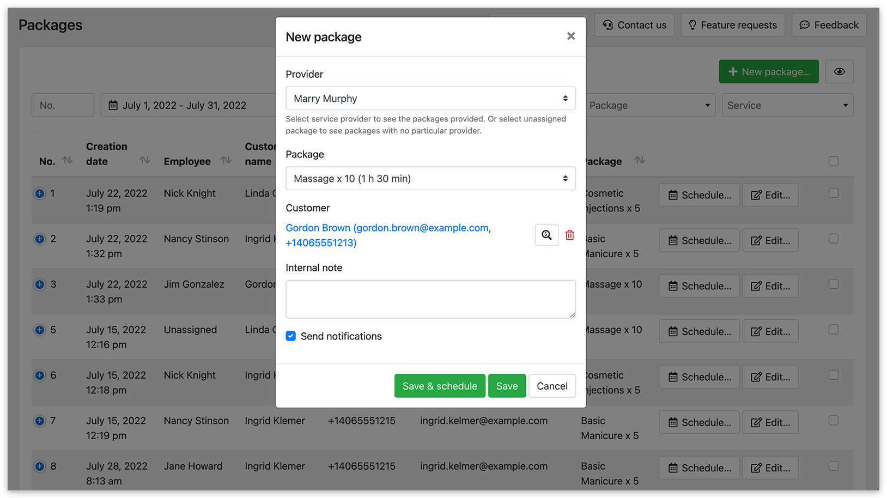Image resolution: width=887 pixels, height=498 pixels.
Task: Open date range July 1 - July 31 picker
Action: [188, 106]
